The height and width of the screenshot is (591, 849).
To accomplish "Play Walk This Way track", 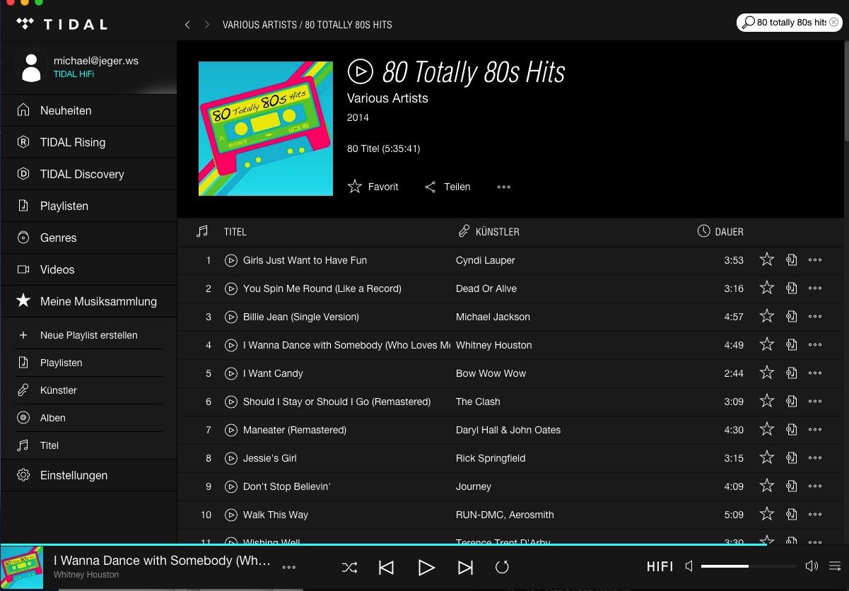I will (x=230, y=515).
